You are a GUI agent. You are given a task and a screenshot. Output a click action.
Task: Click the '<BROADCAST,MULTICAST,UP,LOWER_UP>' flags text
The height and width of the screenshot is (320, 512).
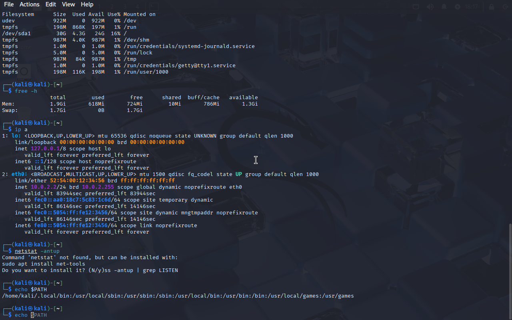tap(84, 174)
